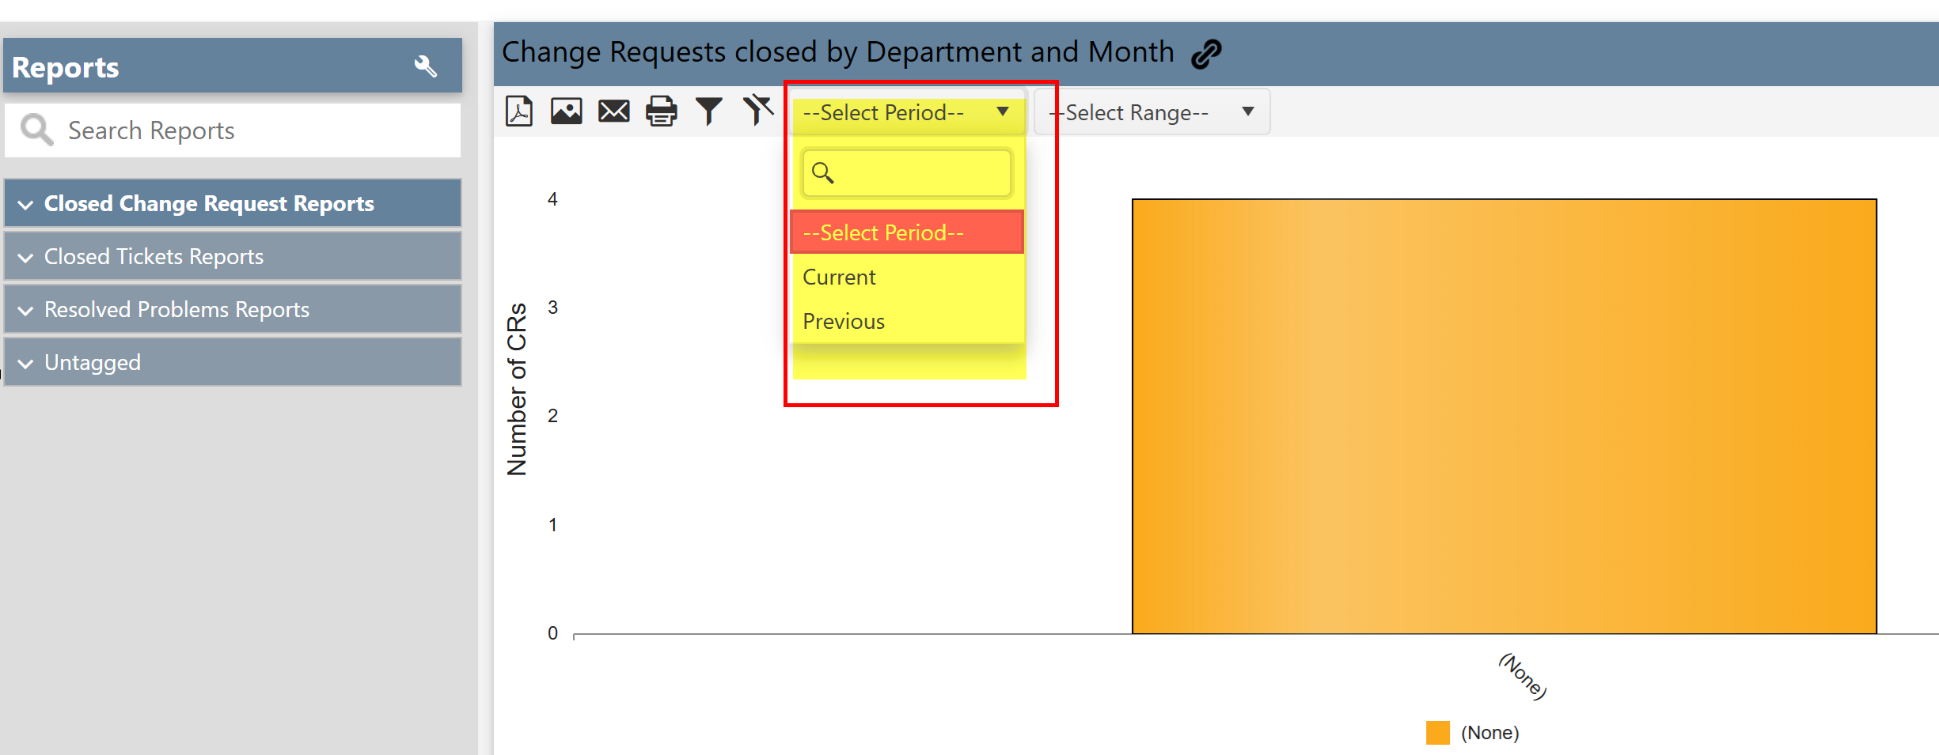Clear filters with crossed funnel icon
This screenshot has width=1939, height=755.
click(757, 110)
